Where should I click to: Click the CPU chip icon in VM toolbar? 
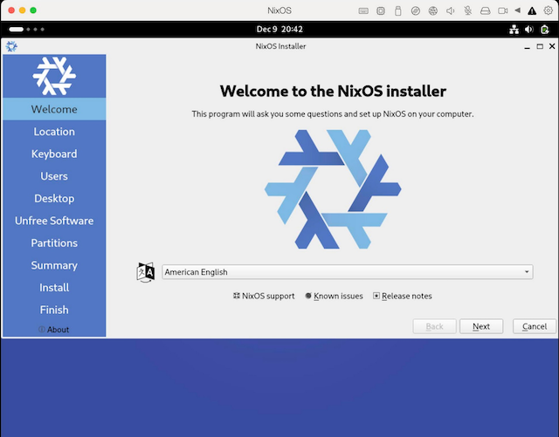tap(381, 11)
